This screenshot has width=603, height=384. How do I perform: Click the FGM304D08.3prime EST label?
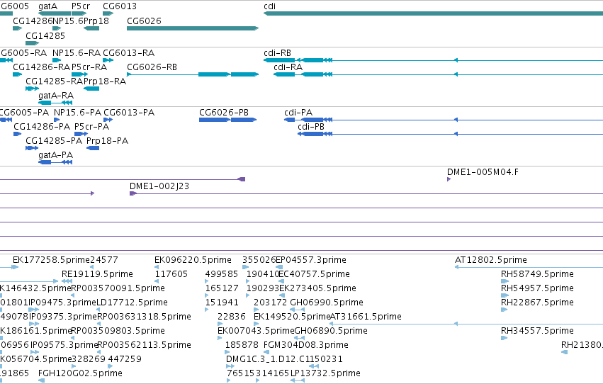pyautogui.click(x=305, y=345)
